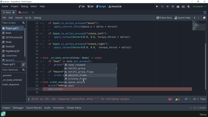This screenshot has height=117, width=208.
Task: Open script editor Debug menu
Action: 37,18
